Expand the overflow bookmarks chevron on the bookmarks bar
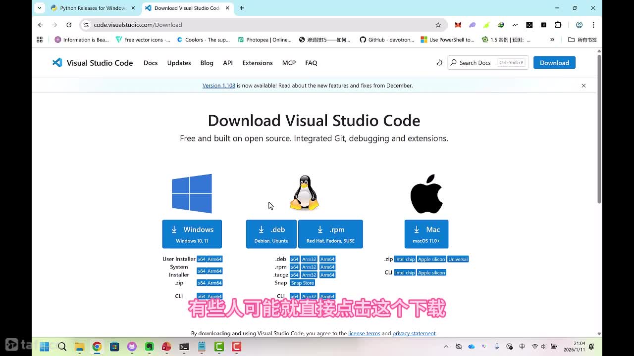The height and width of the screenshot is (356, 634). (551, 40)
